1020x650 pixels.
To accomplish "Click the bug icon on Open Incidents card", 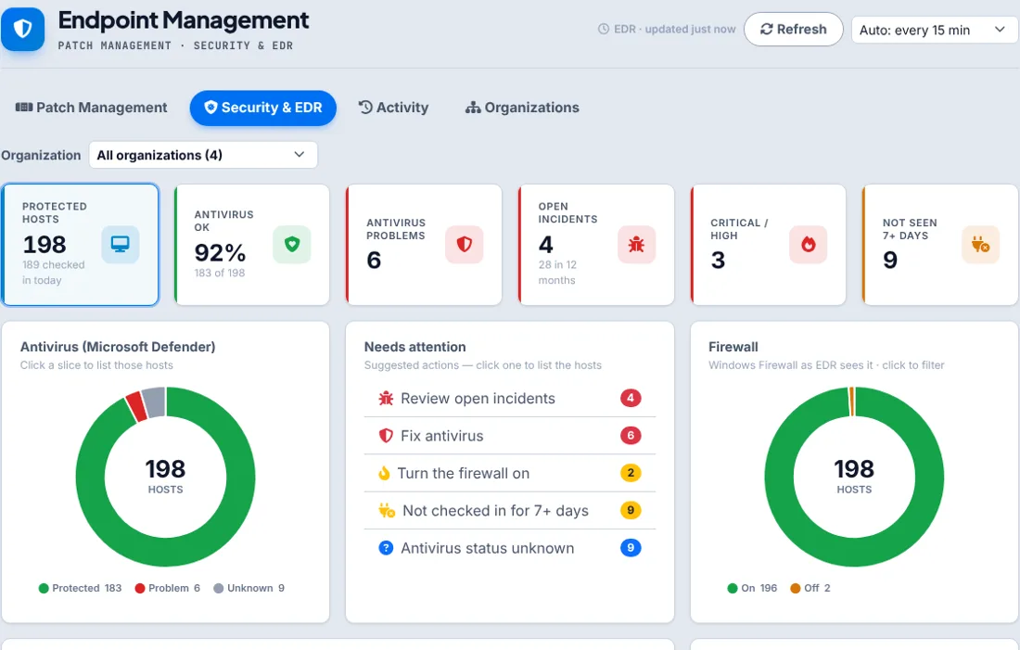I will 636,245.
